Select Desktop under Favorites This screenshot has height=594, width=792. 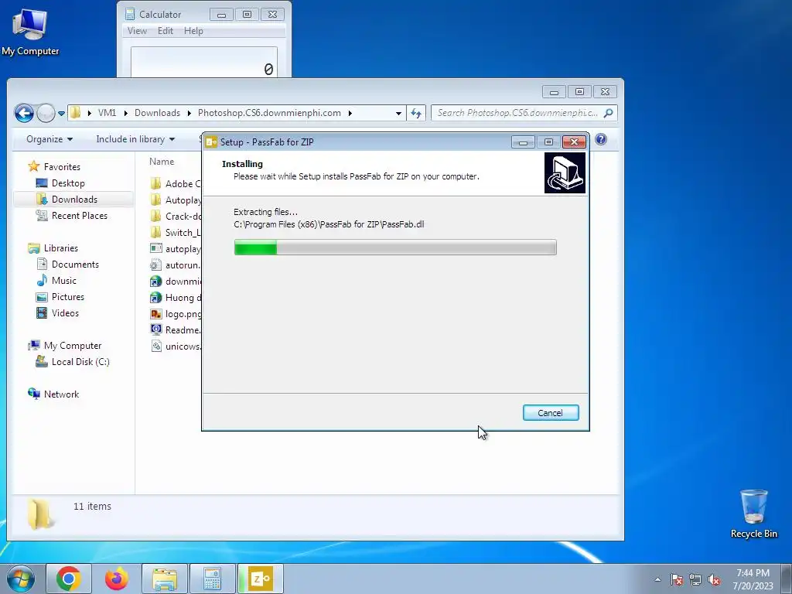(68, 183)
